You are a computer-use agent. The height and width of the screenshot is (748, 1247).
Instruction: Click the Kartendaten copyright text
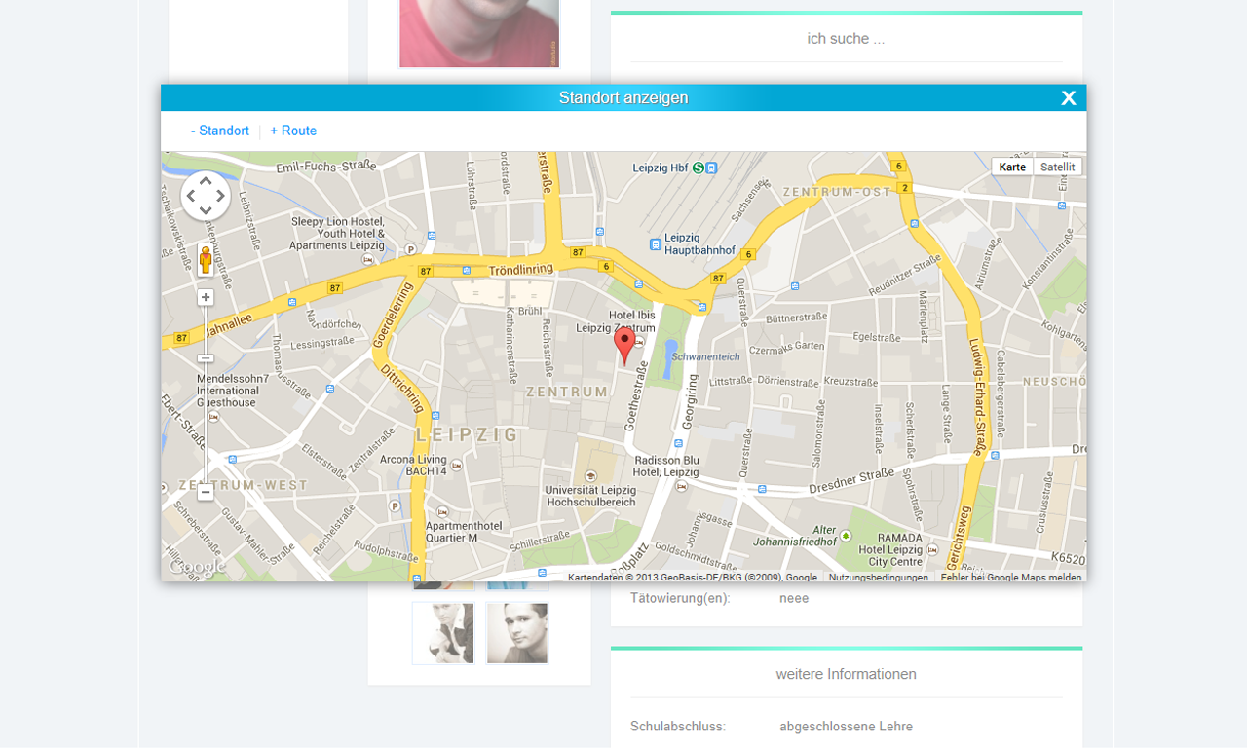(693, 577)
